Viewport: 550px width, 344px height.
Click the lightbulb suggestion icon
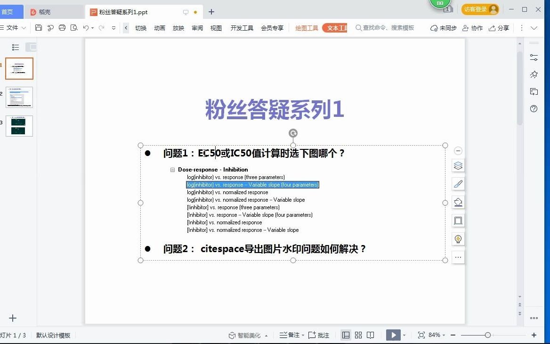[x=458, y=239]
